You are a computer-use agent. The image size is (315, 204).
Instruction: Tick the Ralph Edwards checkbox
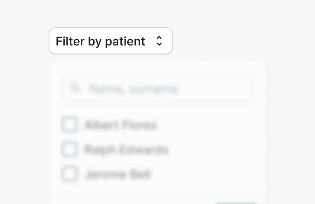[x=70, y=150]
